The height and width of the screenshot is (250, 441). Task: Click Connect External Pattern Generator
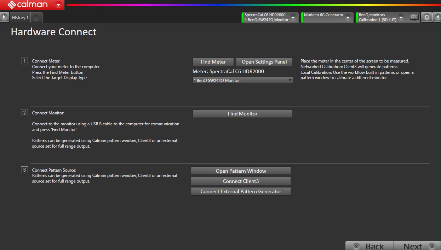point(241,191)
